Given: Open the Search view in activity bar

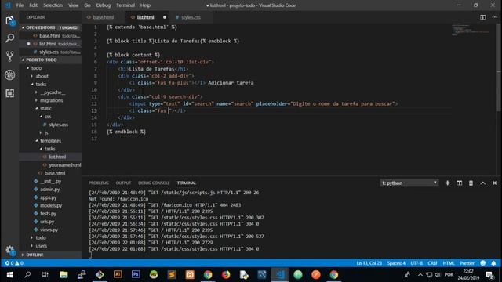Looking at the screenshot, I should tap(9, 38).
